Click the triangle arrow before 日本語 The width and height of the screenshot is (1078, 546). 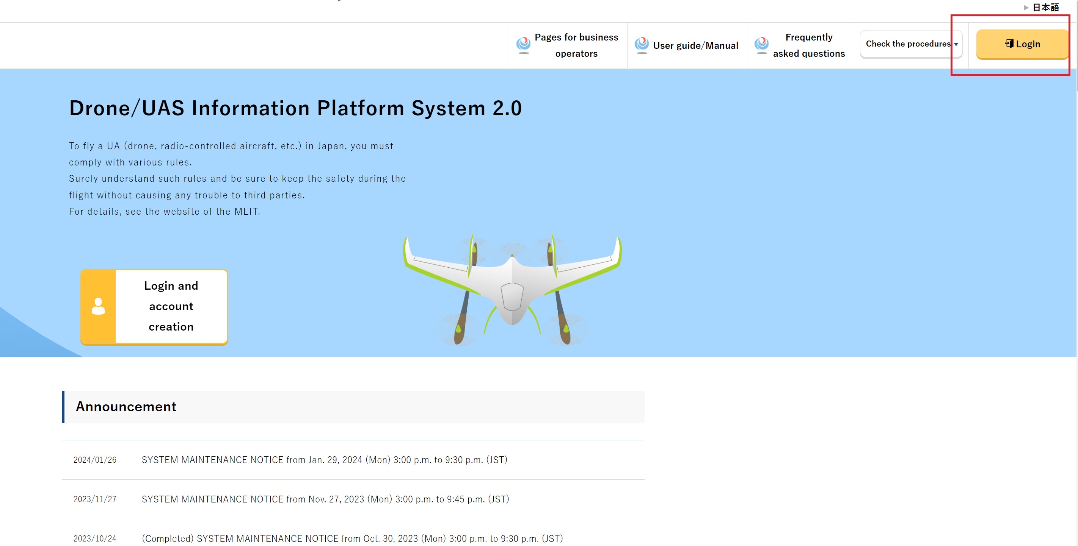coord(1026,8)
